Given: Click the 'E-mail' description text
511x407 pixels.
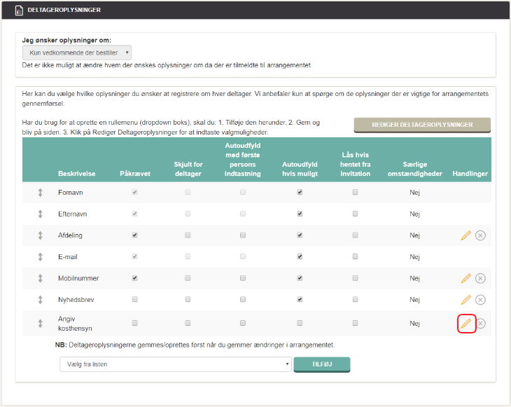Looking at the screenshot, I should tap(68, 256).
